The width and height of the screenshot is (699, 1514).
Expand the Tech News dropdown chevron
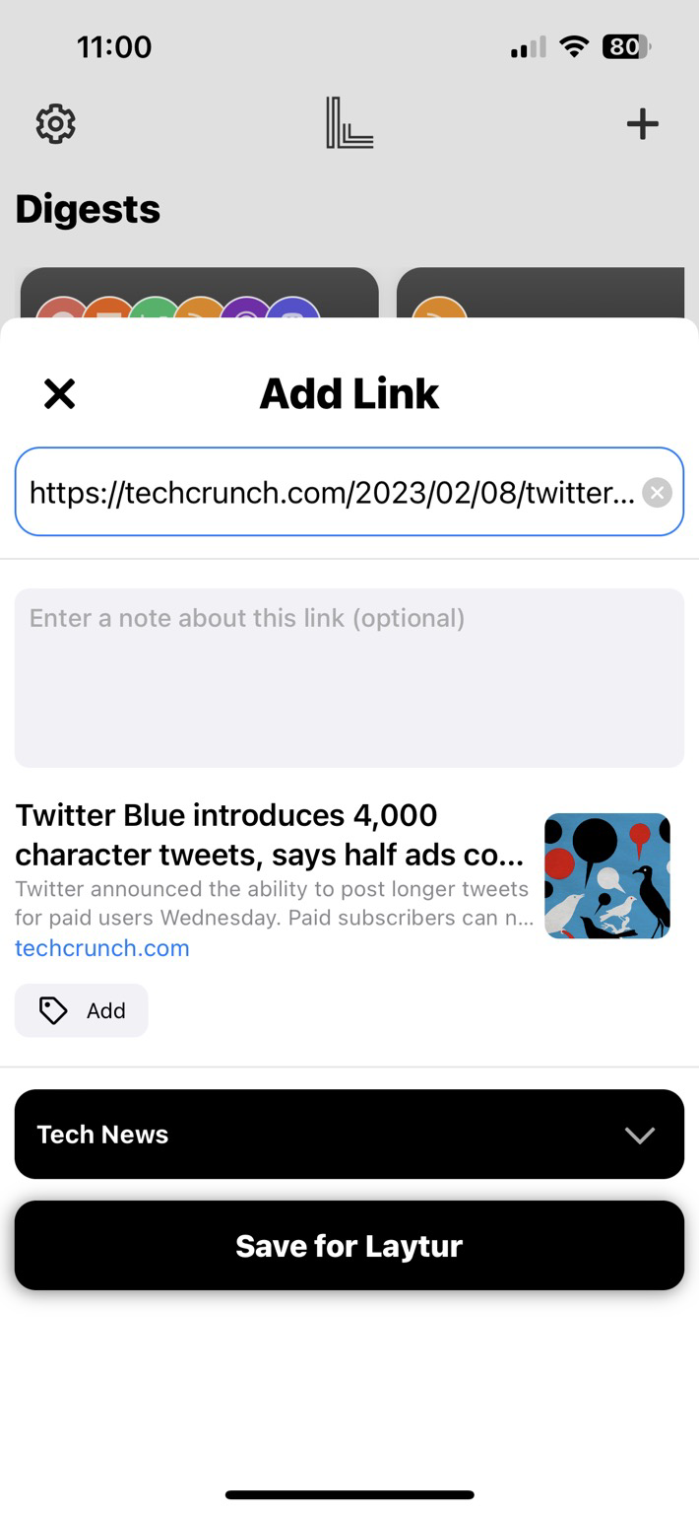[640, 1135]
